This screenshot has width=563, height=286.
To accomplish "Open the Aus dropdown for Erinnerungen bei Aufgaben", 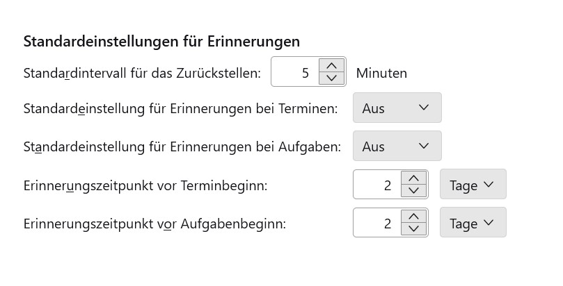I will click(397, 146).
